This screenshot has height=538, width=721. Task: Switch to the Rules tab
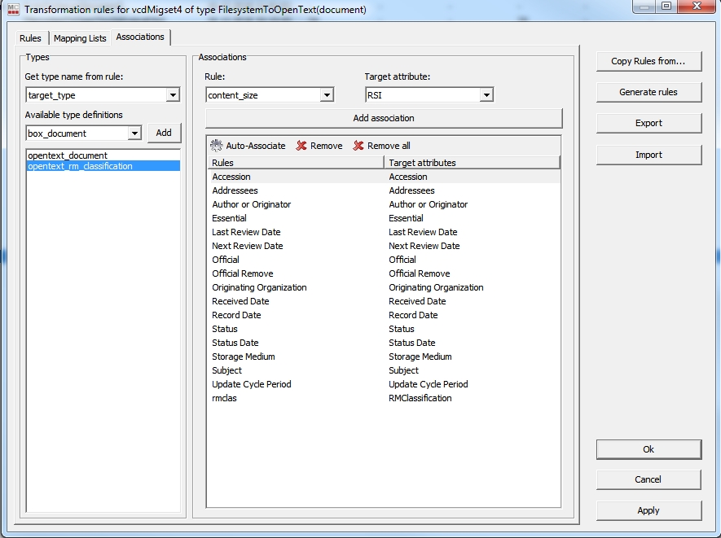tap(30, 38)
